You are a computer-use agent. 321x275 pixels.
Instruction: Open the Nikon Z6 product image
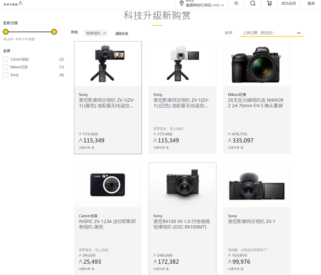(257, 64)
